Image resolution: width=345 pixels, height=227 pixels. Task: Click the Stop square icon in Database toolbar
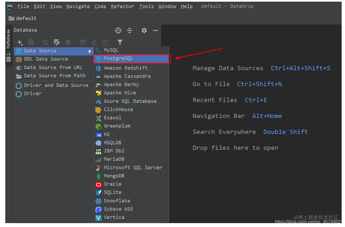click(68, 42)
